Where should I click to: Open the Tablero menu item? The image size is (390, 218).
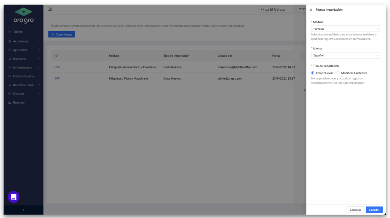click(x=24, y=32)
